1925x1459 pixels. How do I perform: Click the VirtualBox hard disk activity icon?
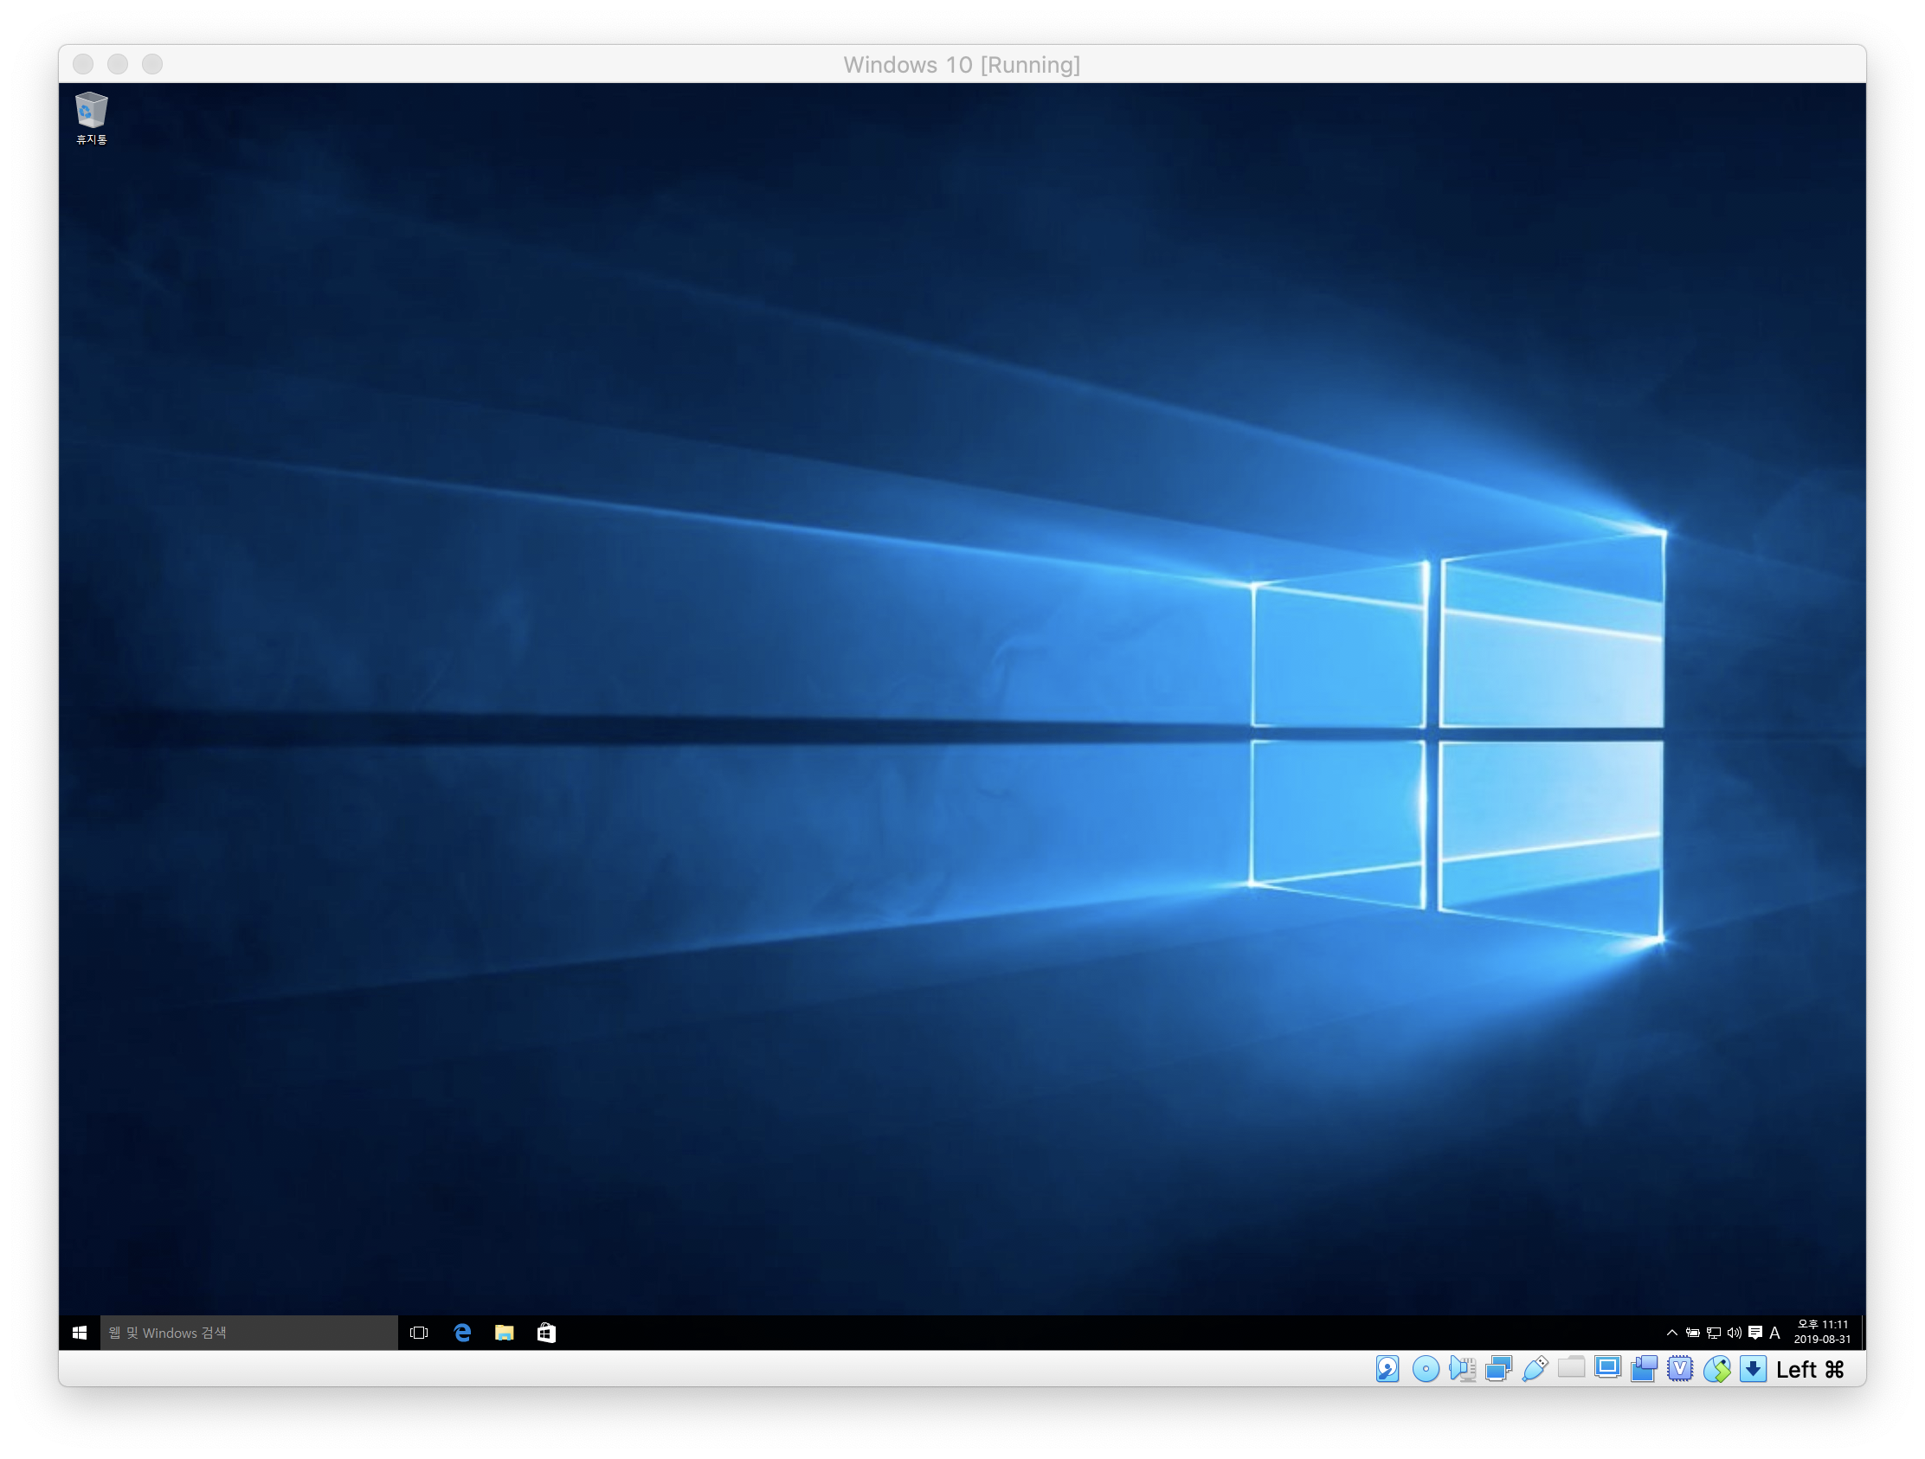point(1387,1368)
